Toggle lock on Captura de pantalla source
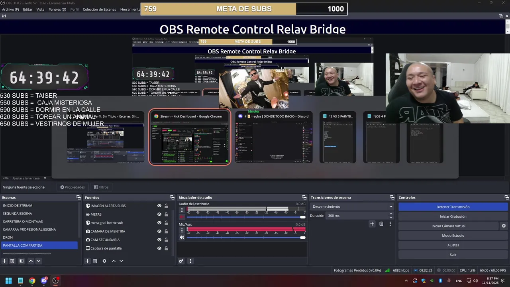The width and height of the screenshot is (510, 287). [166, 248]
